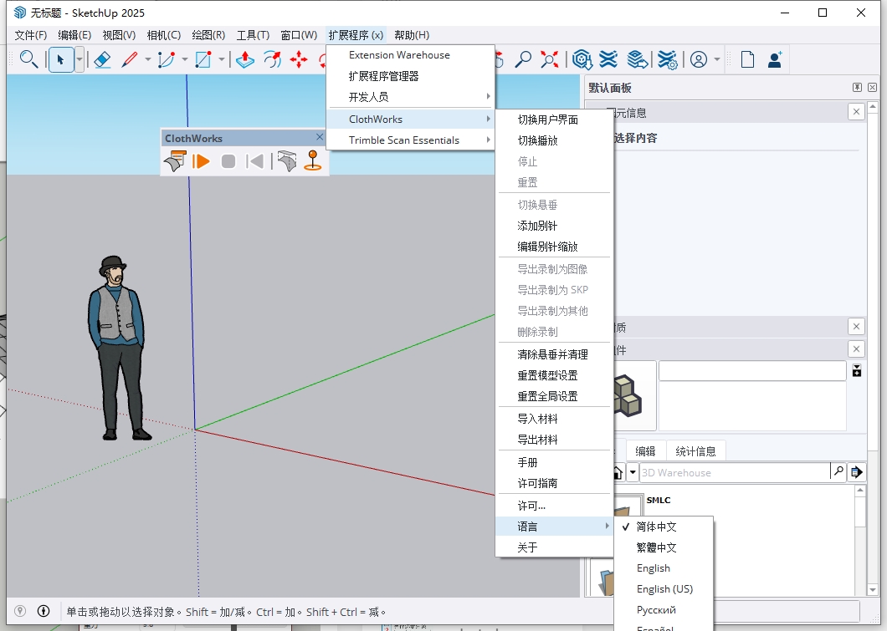Click ClothWorks reset simulation button

(255, 161)
